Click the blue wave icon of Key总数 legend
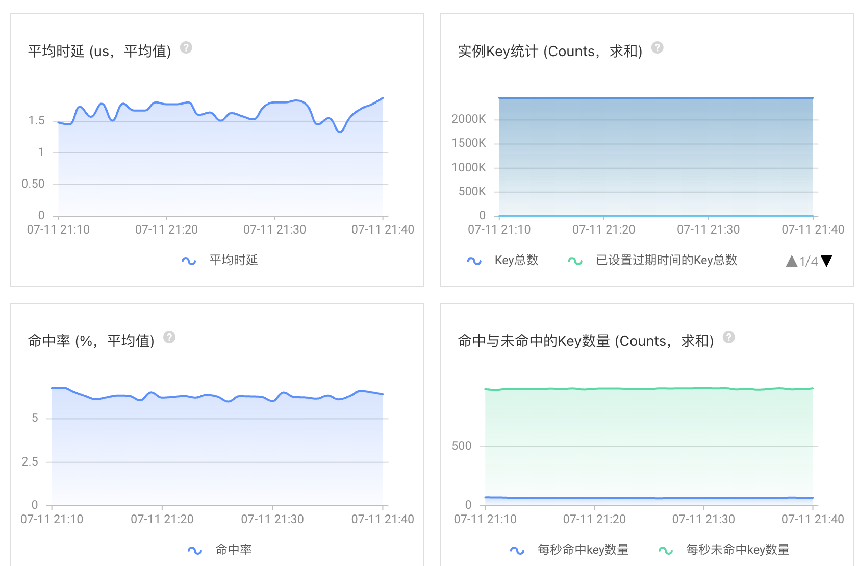This screenshot has height=566, width=858. click(474, 261)
